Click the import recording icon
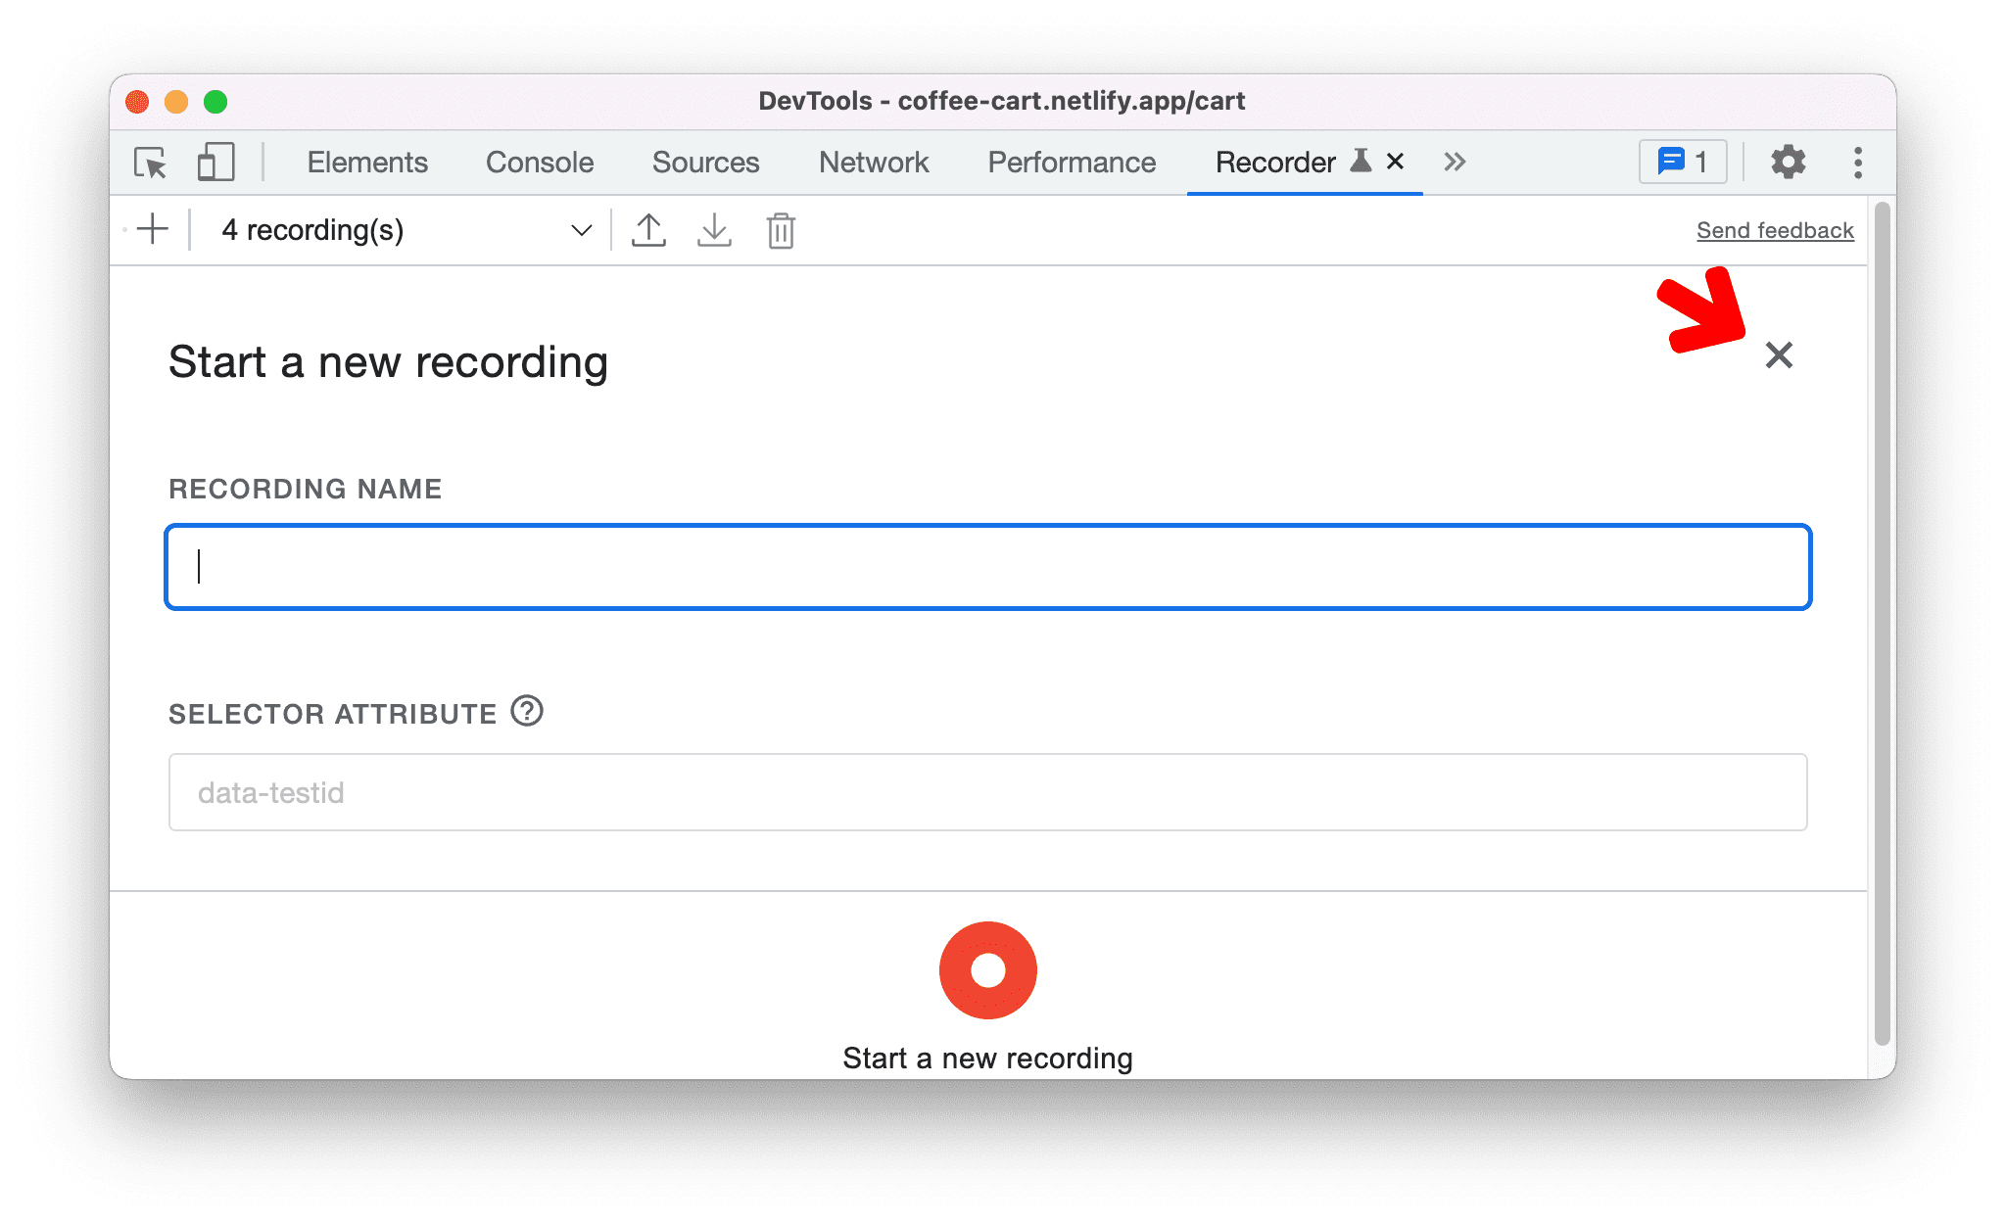This screenshot has width=2006, height=1224. coord(714,231)
